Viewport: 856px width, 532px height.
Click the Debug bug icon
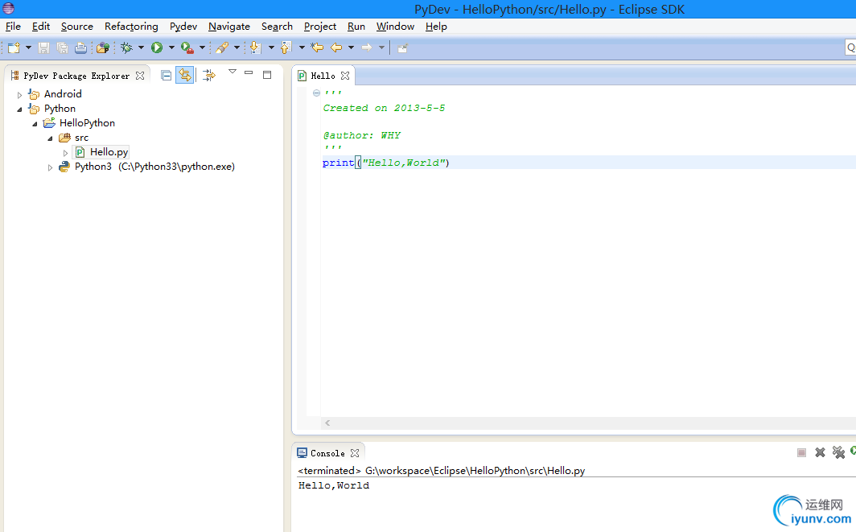(x=126, y=48)
